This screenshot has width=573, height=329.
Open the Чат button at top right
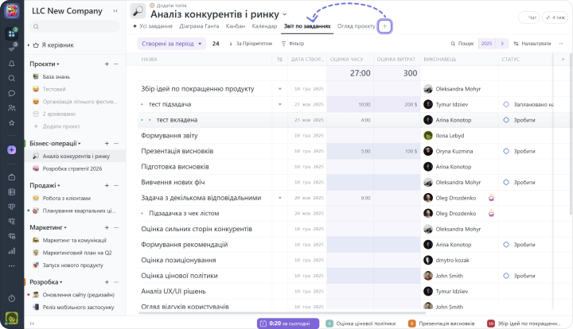point(527,17)
